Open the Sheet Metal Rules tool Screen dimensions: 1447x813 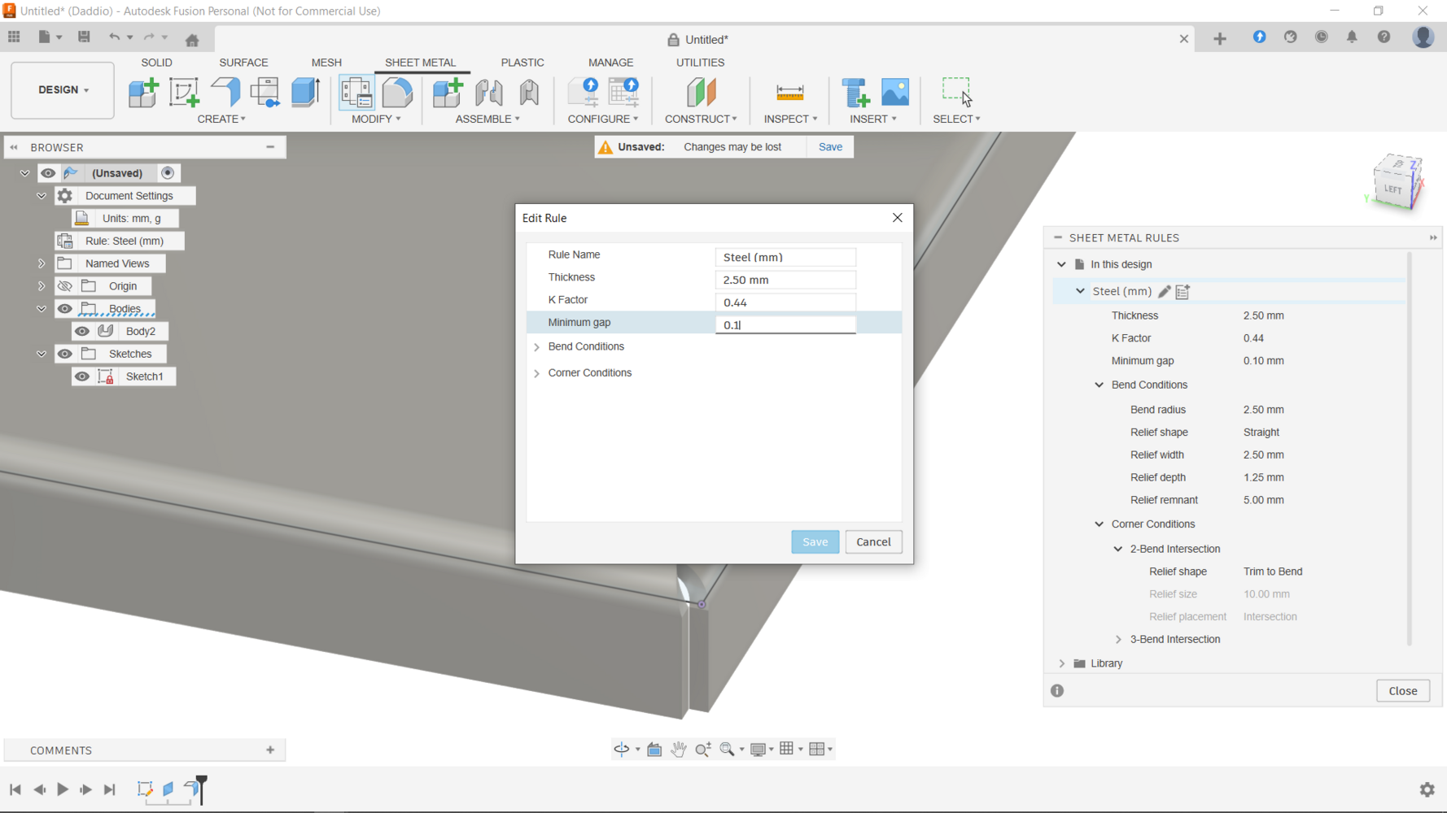[x=356, y=92]
